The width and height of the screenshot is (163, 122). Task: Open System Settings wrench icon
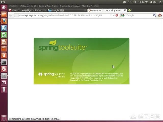[x=4, y=69]
